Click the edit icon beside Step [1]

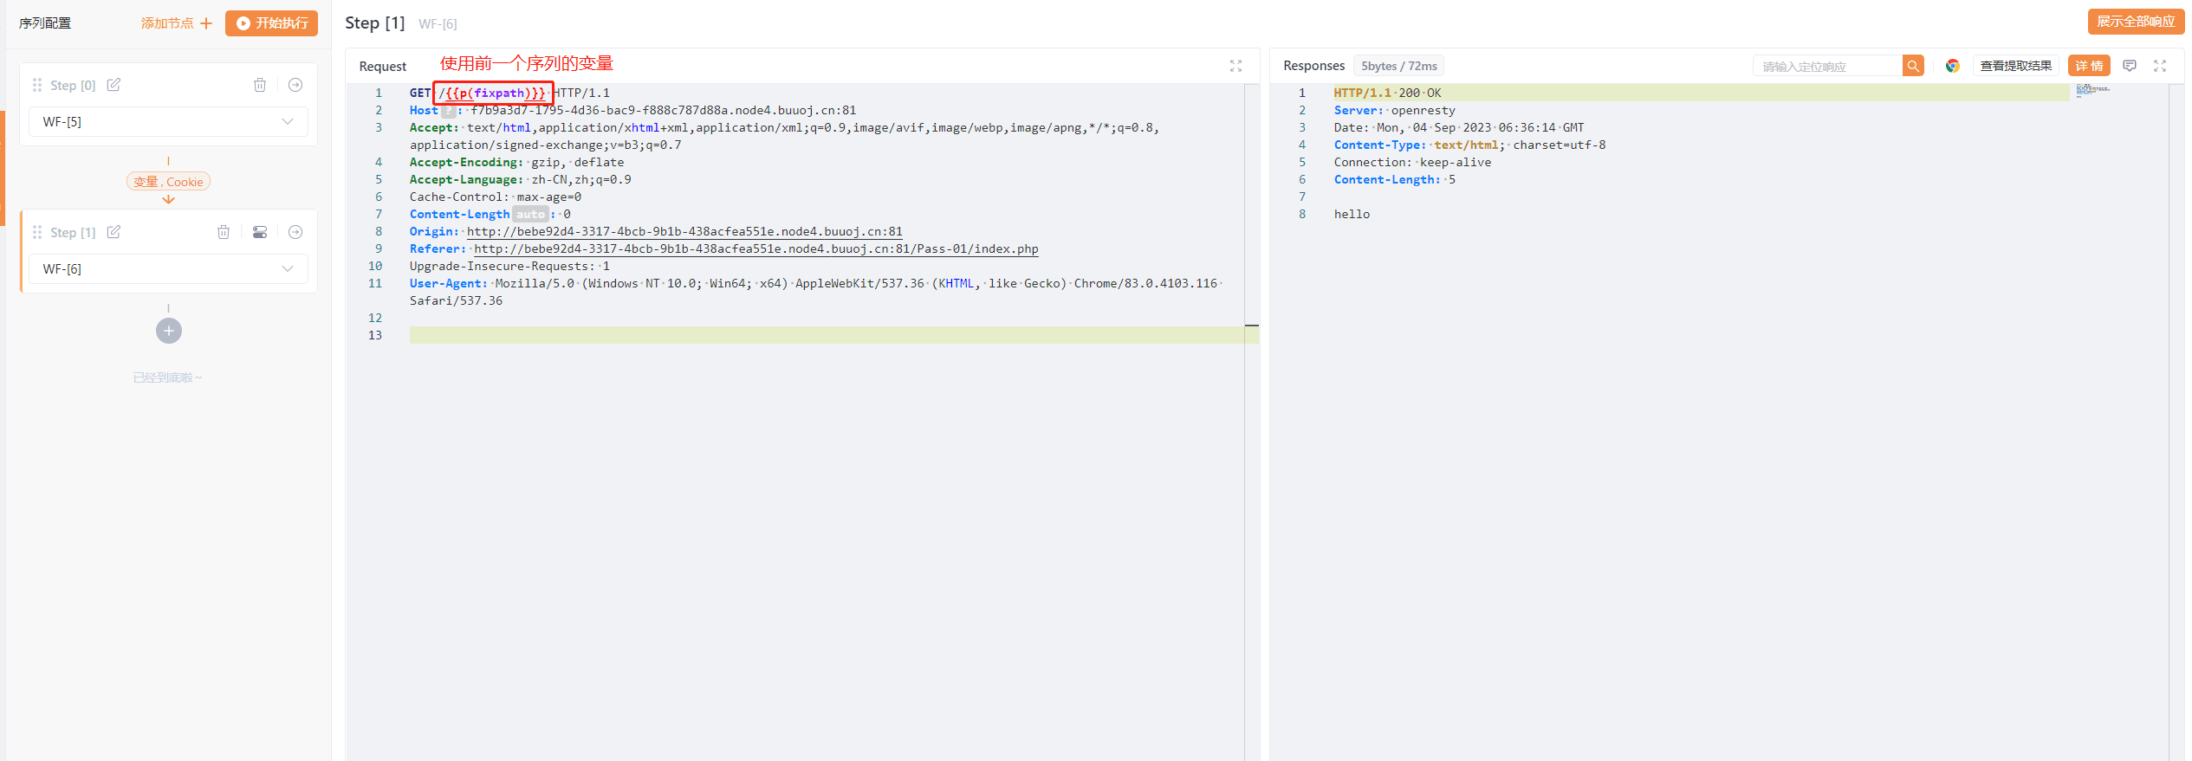tap(113, 232)
